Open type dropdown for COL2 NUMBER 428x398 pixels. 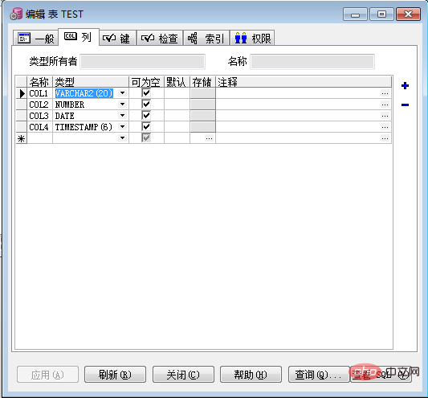[x=123, y=105]
